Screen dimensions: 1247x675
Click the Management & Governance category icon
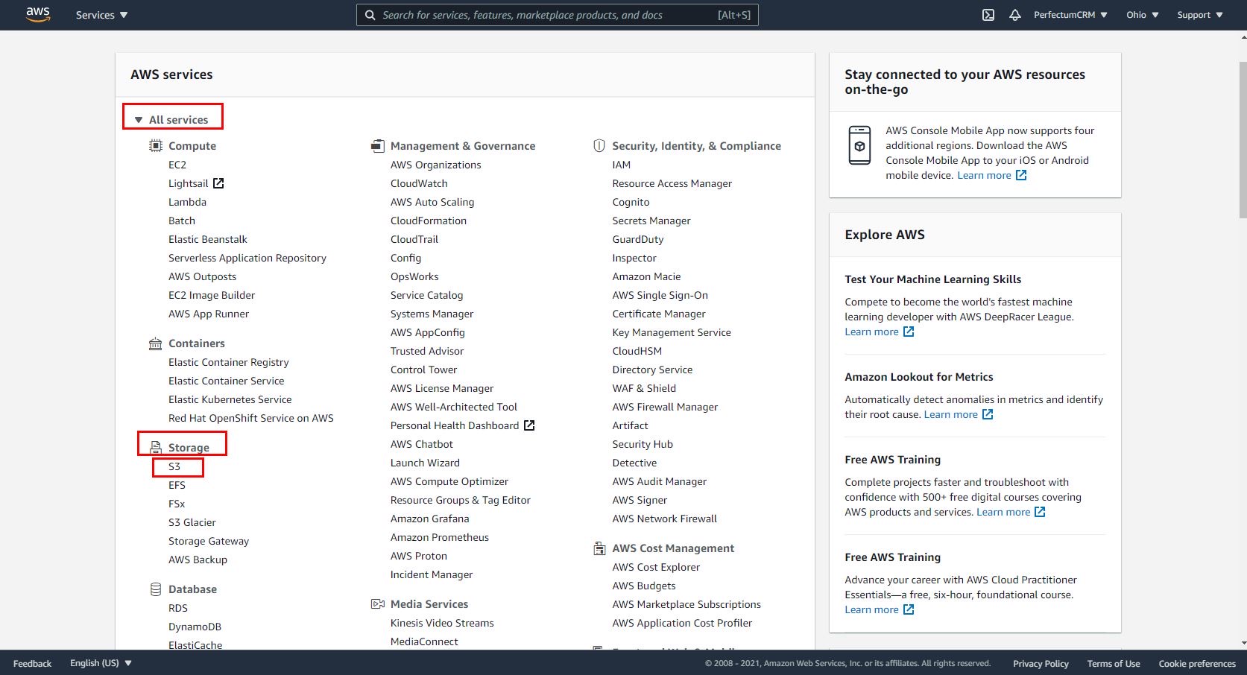(378, 146)
